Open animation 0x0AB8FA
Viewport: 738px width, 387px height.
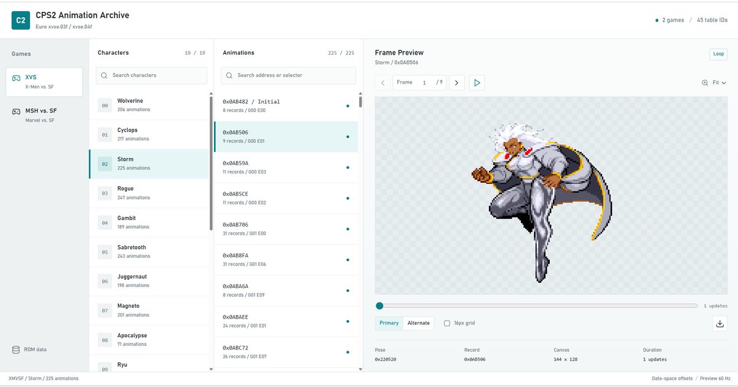[x=286, y=259]
